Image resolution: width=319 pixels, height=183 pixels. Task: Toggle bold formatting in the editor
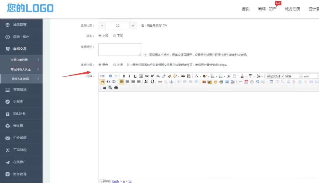(124, 76)
